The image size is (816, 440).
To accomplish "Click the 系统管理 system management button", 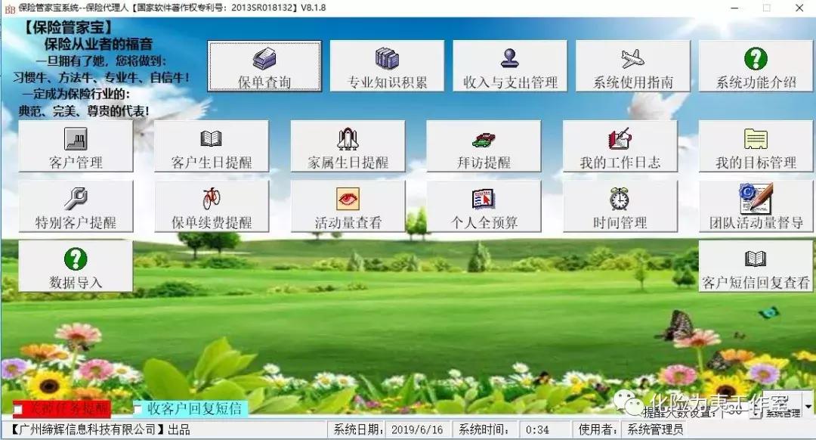I will 784,414.
